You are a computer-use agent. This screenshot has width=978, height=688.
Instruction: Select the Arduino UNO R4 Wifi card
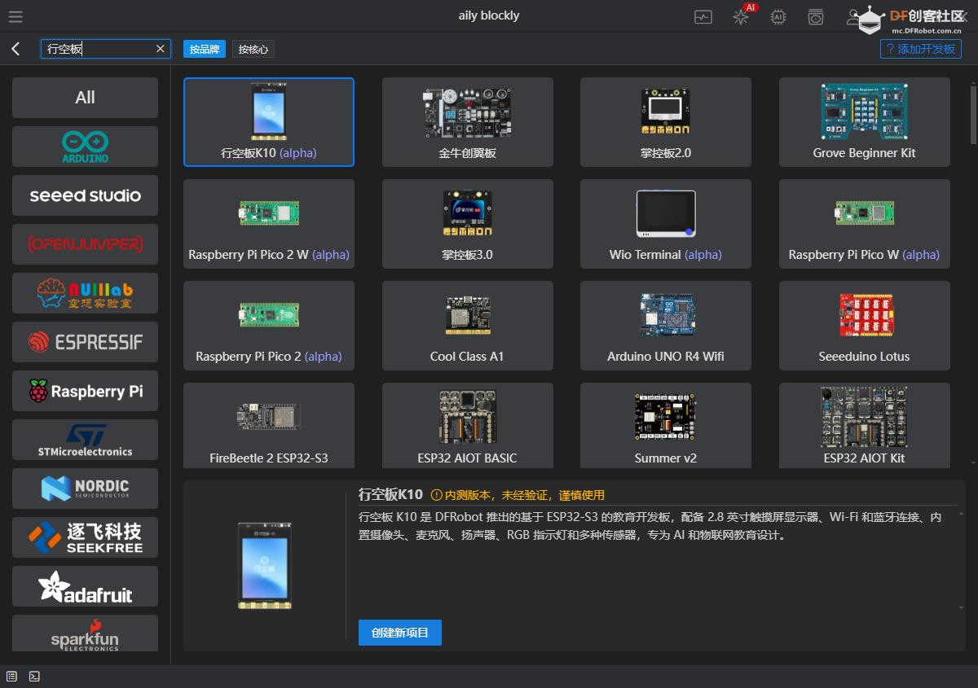pos(666,326)
